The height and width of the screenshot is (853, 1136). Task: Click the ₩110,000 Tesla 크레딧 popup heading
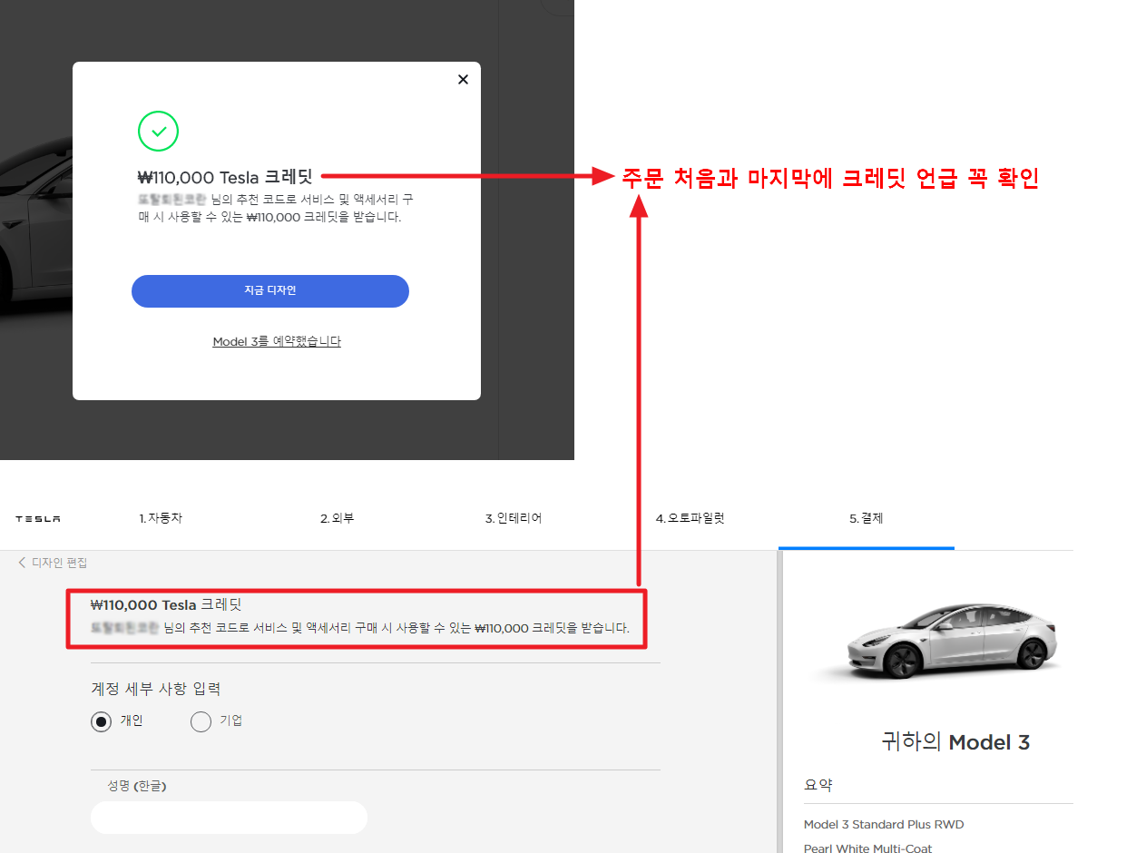(x=225, y=177)
